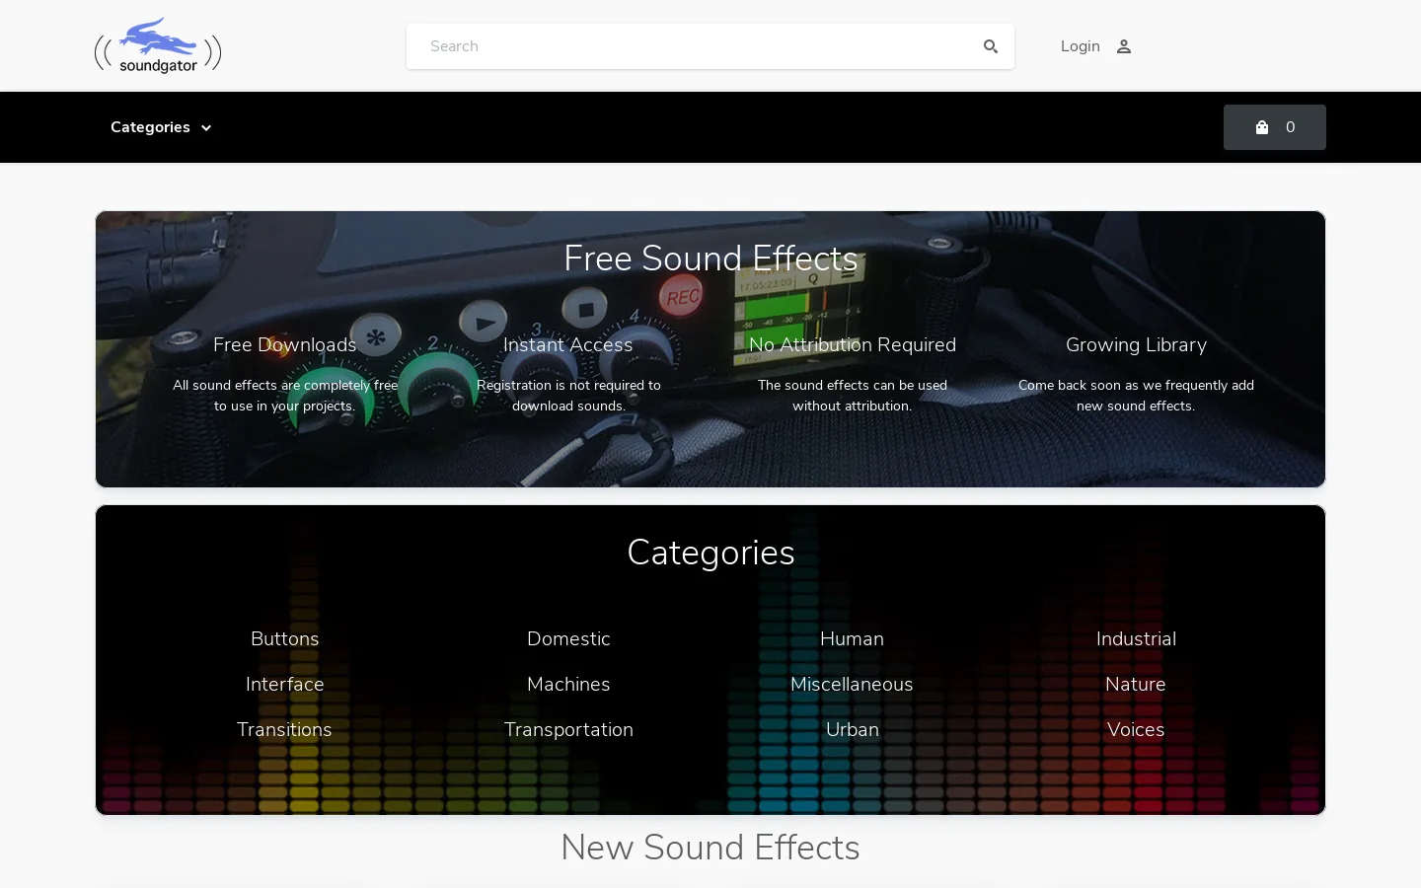Select the Miscellaneous category

click(x=853, y=684)
